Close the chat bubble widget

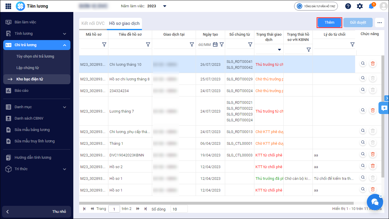pyautogui.click(x=381, y=196)
